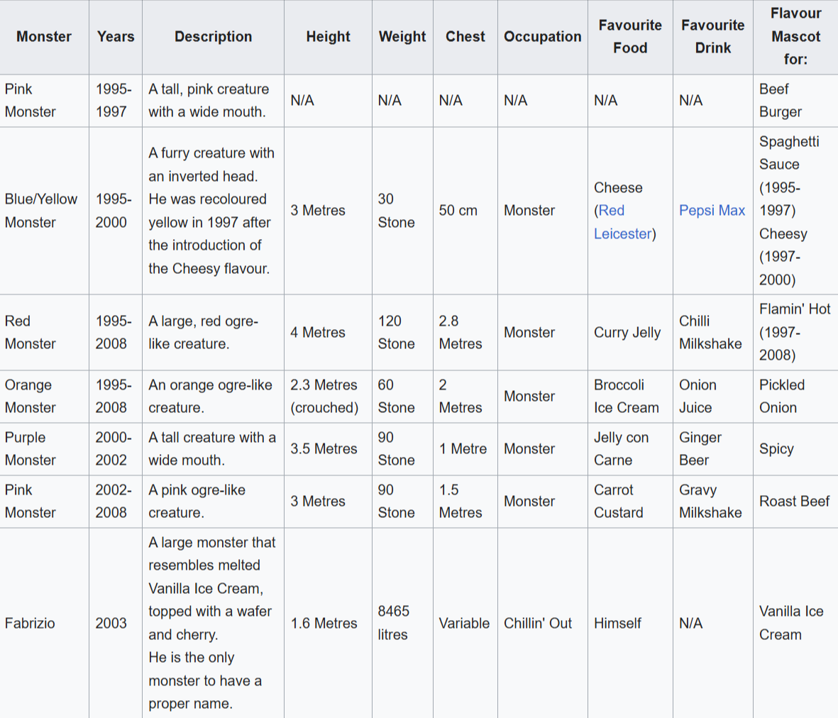Image resolution: width=838 pixels, height=718 pixels.
Task: Click the large red ogre-like description
Action: coord(214,332)
